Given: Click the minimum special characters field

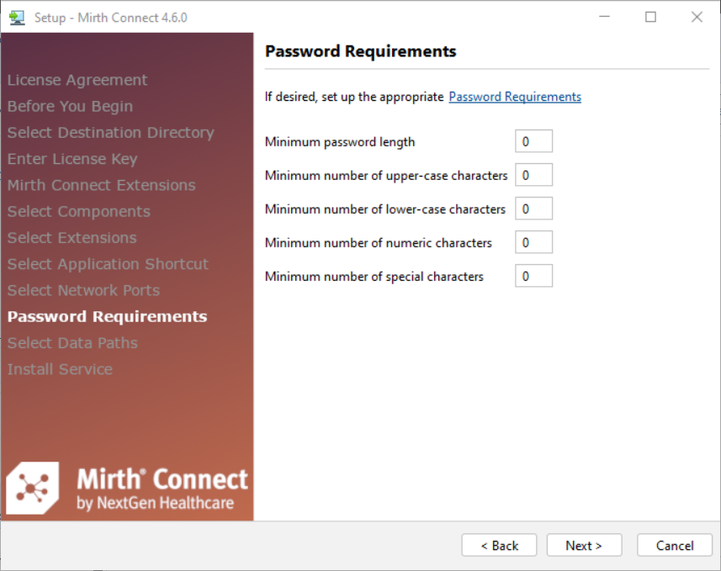Looking at the screenshot, I should tap(533, 276).
